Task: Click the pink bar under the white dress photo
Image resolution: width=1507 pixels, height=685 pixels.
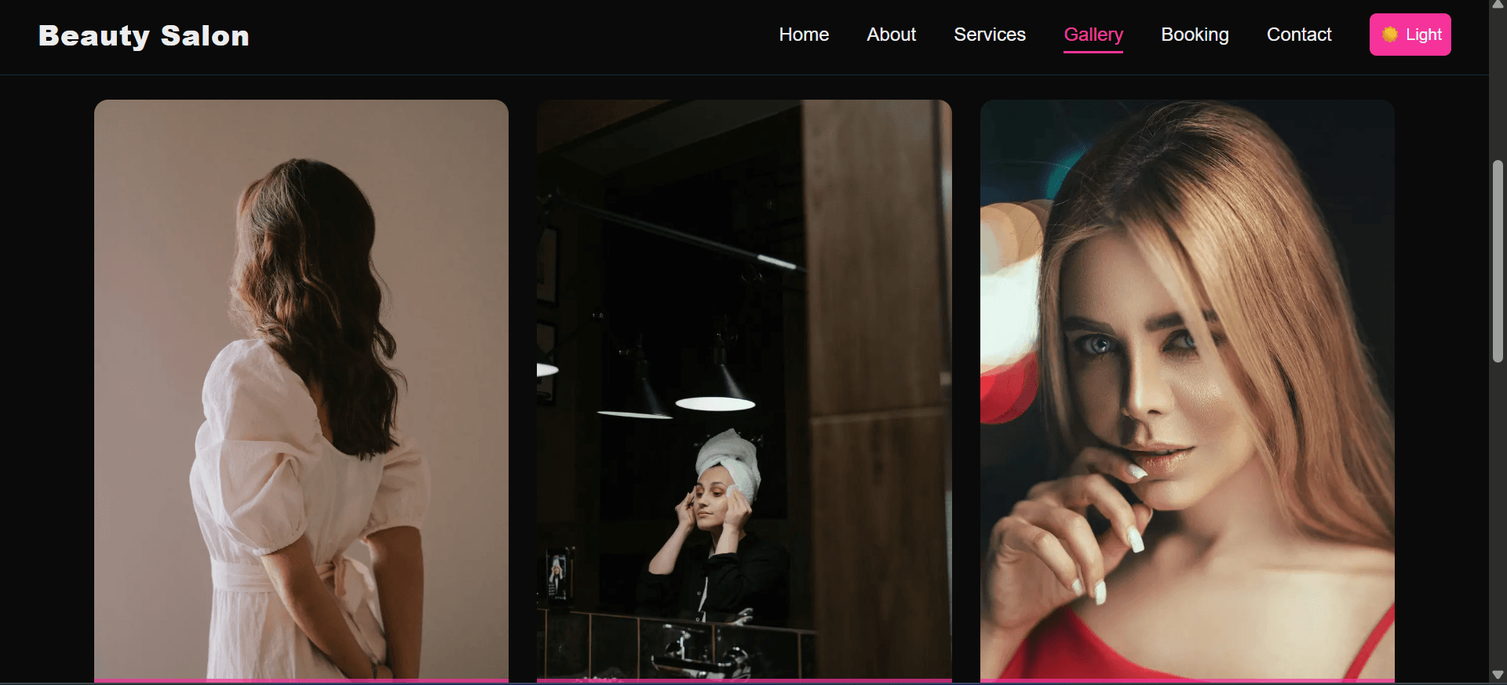Action: [301, 680]
